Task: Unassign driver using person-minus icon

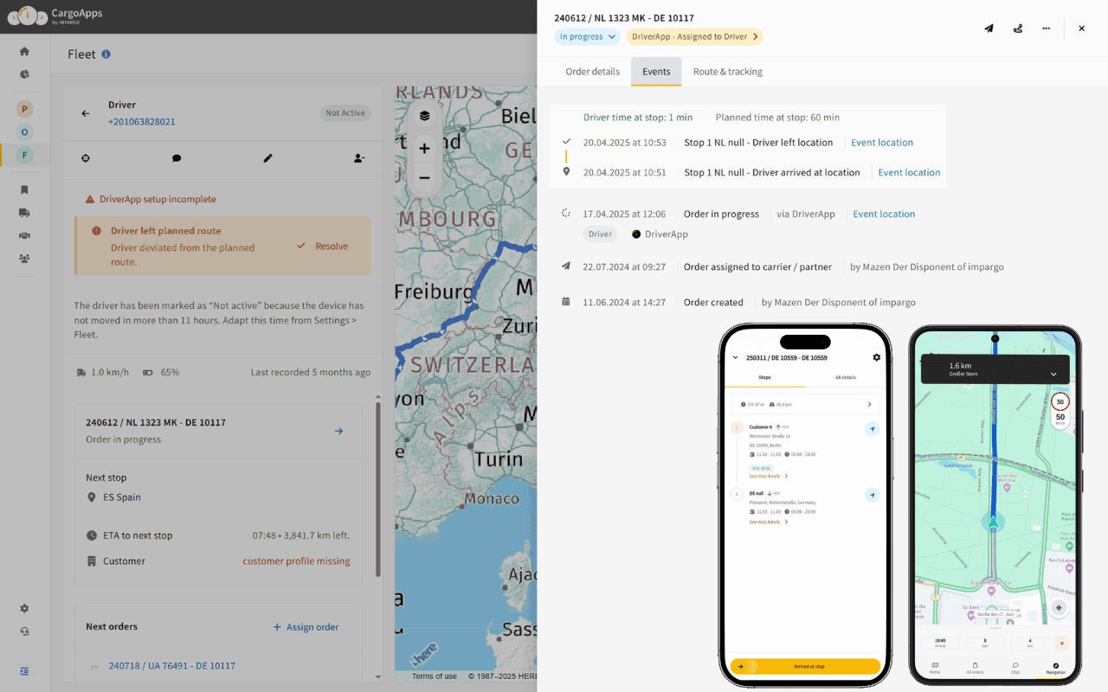Action: pos(359,157)
